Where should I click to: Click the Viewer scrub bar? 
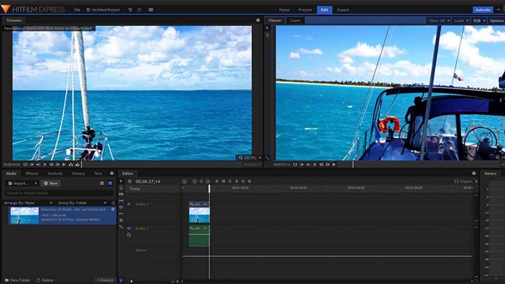tap(419, 165)
